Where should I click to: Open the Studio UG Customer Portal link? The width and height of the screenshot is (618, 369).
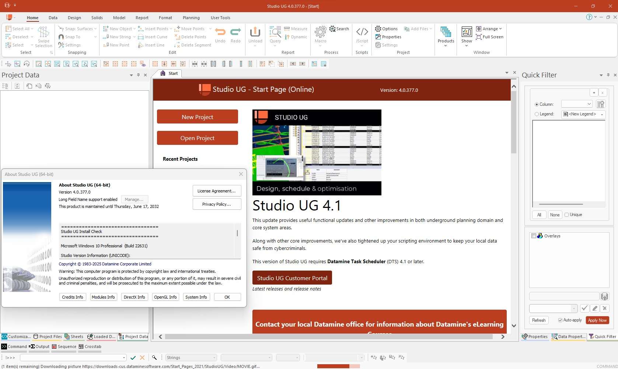[292, 278]
